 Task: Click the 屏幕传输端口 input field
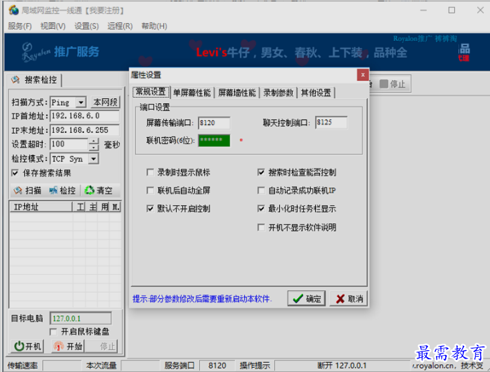click(x=214, y=123)
